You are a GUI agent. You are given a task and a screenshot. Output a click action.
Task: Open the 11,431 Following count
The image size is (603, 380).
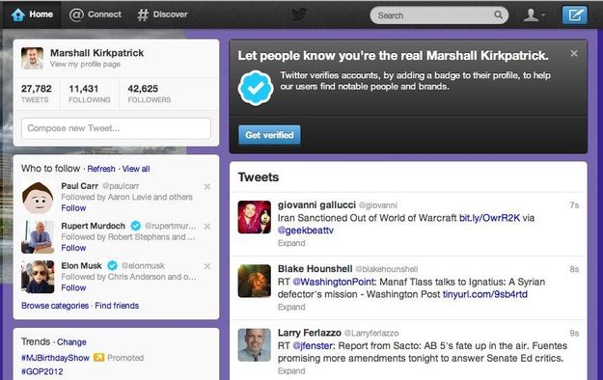pos(89,94)
